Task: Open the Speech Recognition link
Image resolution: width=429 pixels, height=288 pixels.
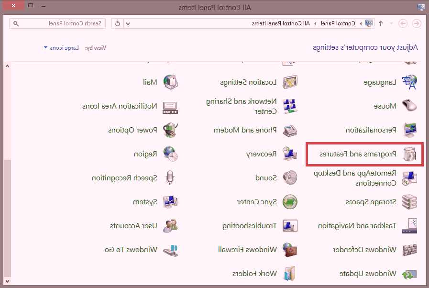Action: (x=124, y=178)
